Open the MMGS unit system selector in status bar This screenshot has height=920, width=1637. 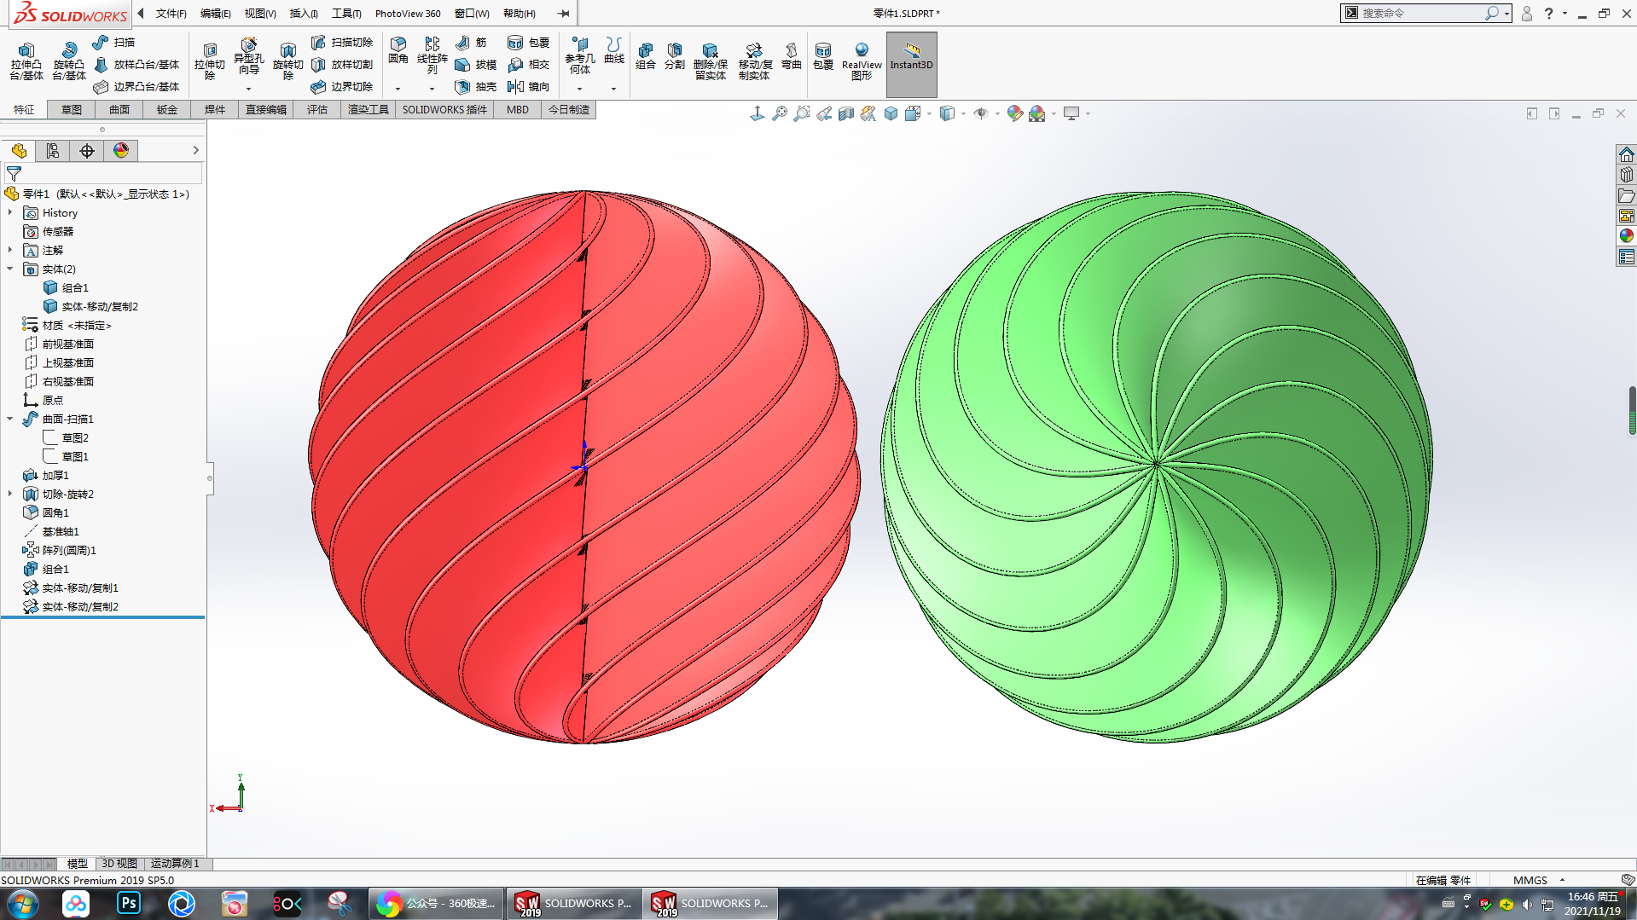pyautogui.click(x=1538, y=880)
